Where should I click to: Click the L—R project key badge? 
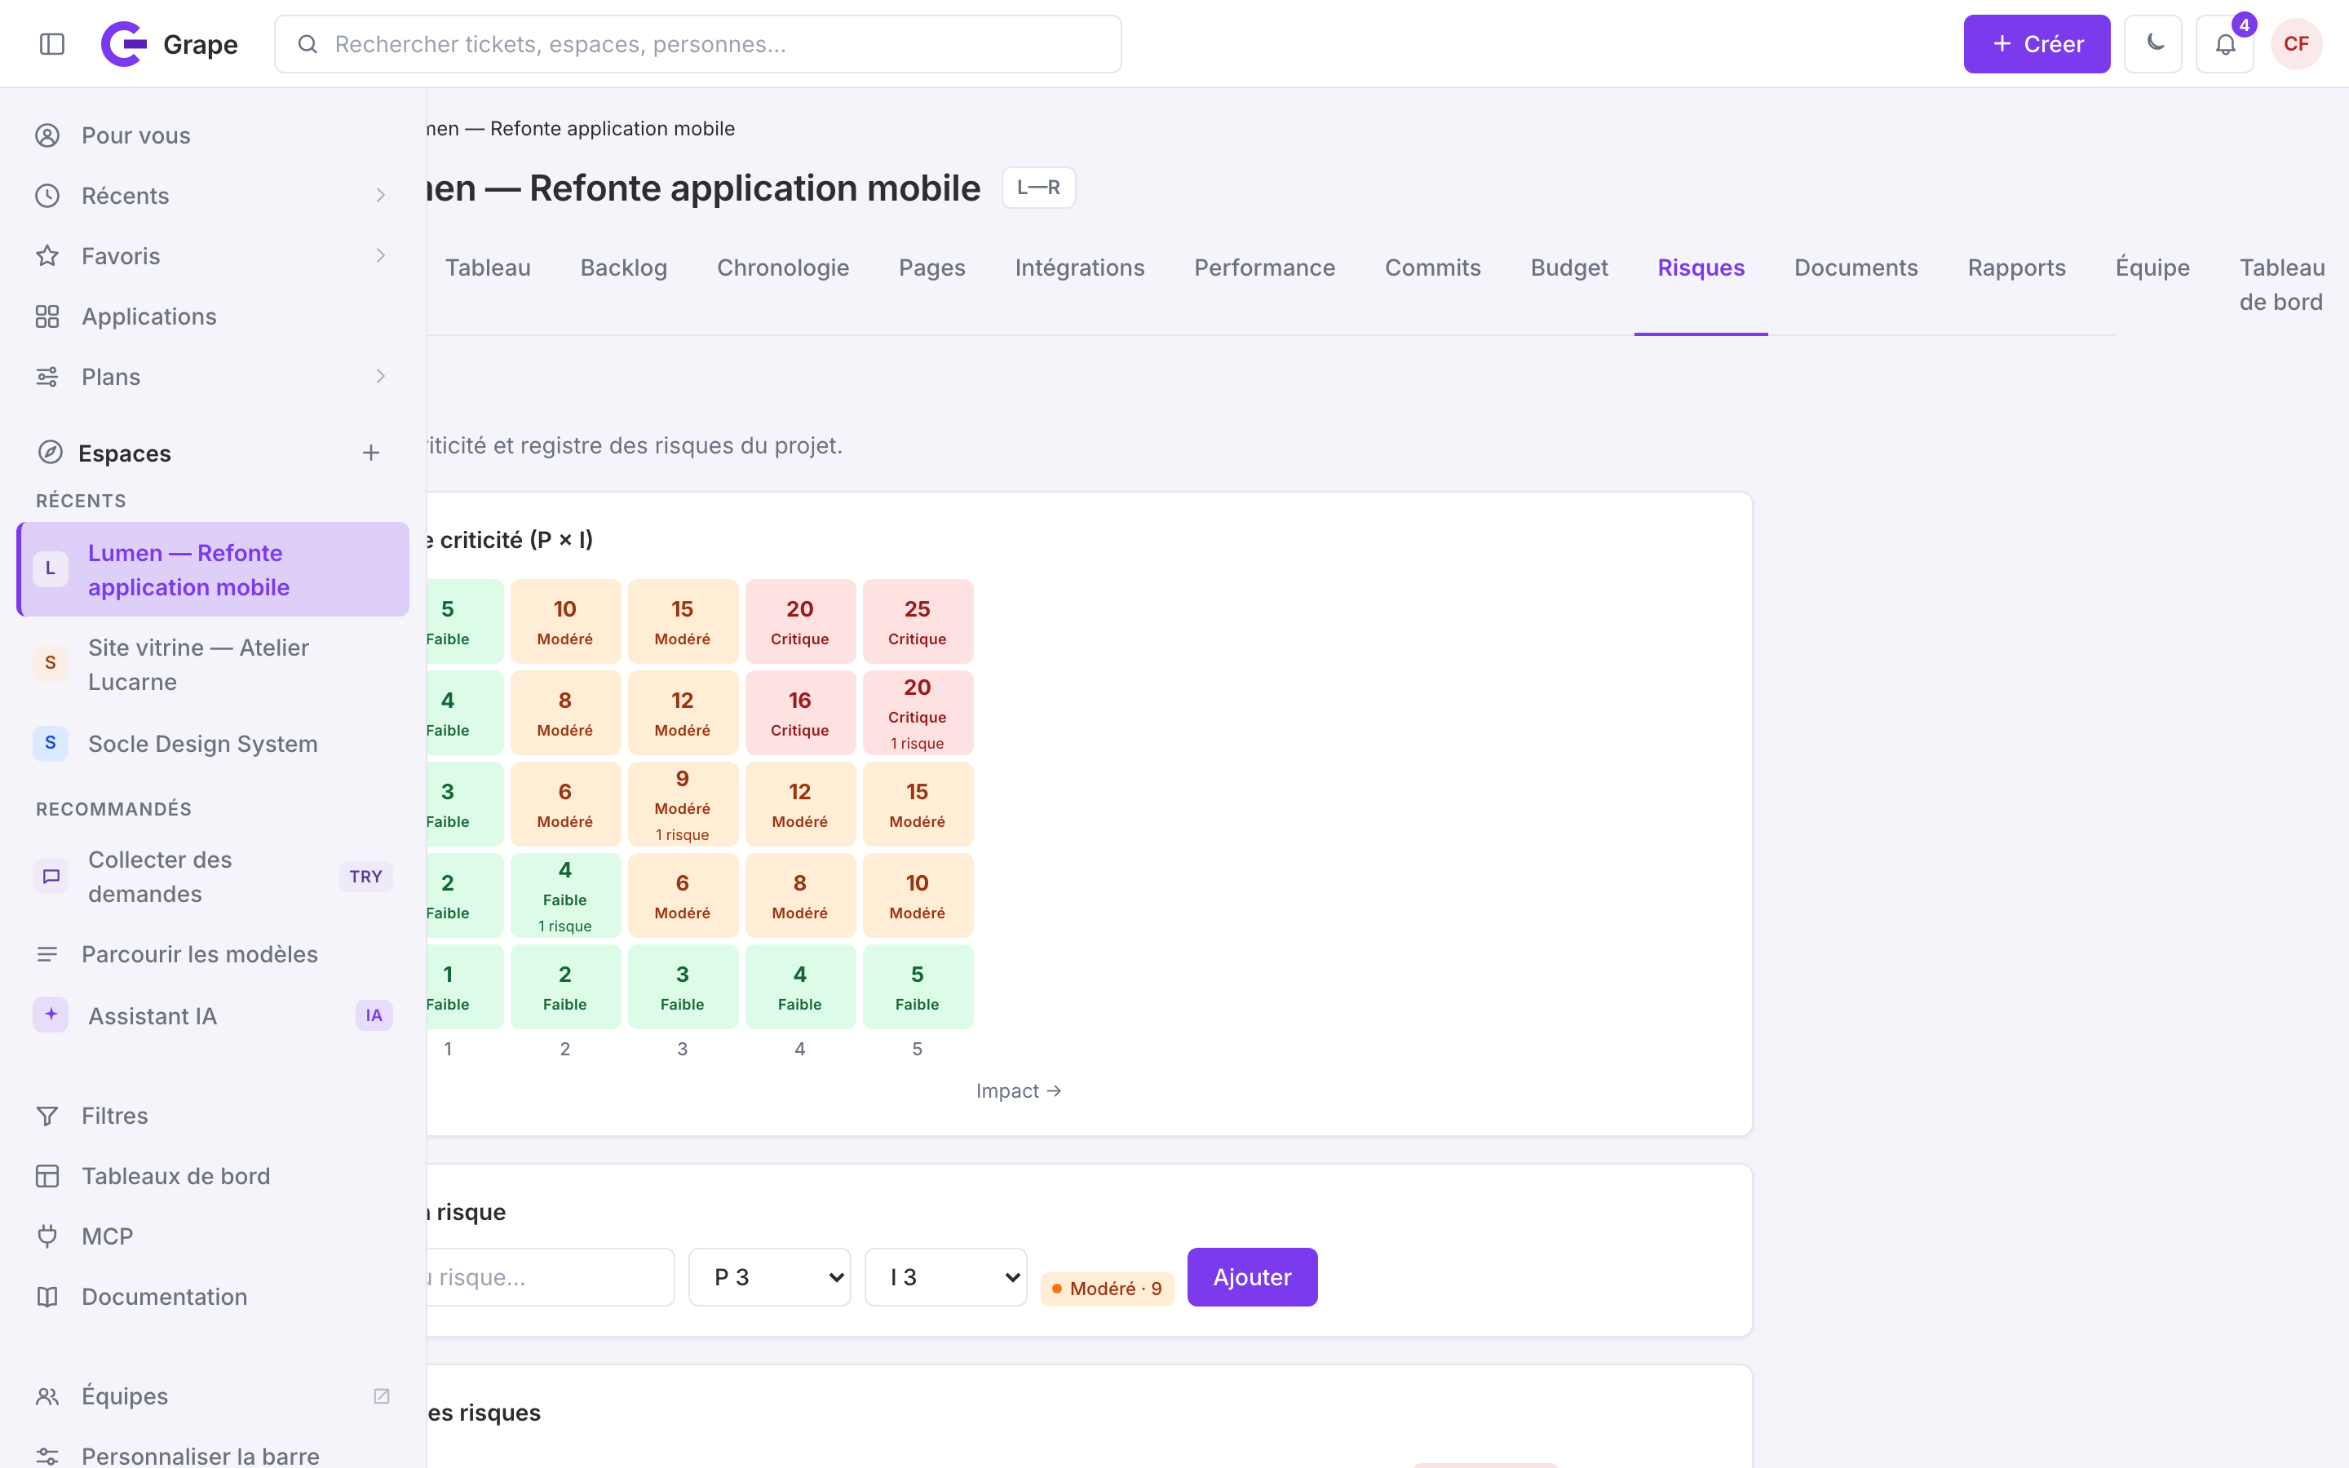(x=1038, y=188)
